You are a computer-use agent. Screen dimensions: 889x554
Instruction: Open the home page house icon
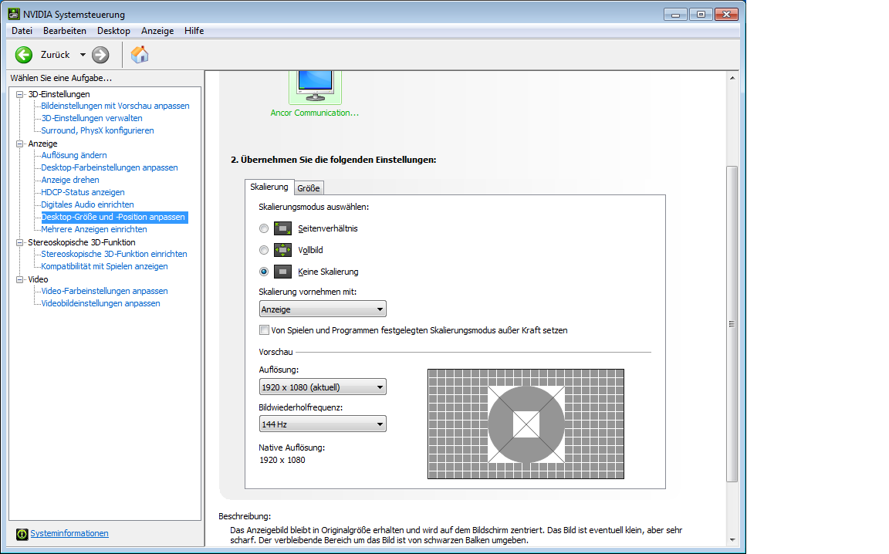point(140,55)
